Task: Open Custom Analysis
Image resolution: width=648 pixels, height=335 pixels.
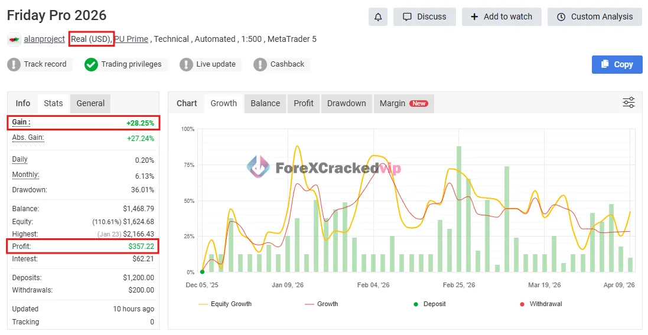Action: pos(595,17)
